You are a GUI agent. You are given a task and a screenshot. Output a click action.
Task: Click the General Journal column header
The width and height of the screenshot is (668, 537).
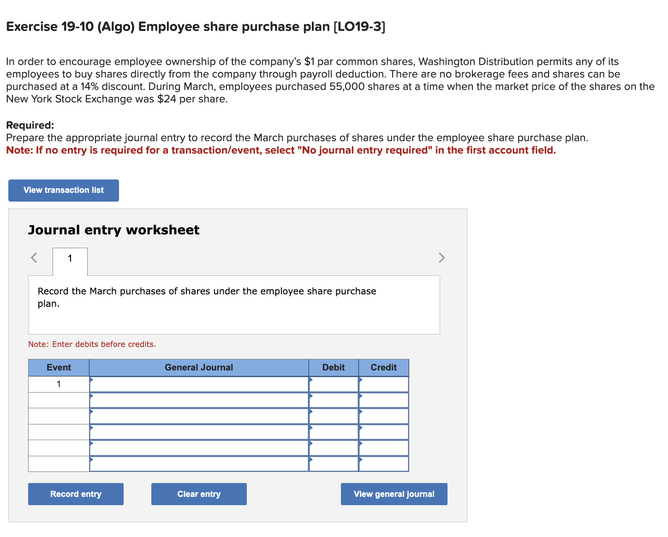[198, 367]
